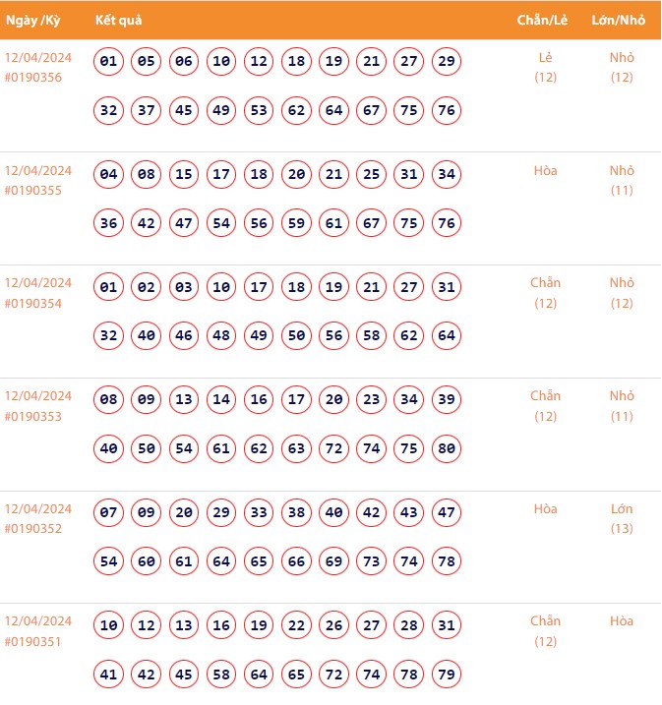This screenshot has width=662, height=705.
Task: Select the Lớn/Nhỏ column header
Action: pyautogui.click(x=620, y=21)
